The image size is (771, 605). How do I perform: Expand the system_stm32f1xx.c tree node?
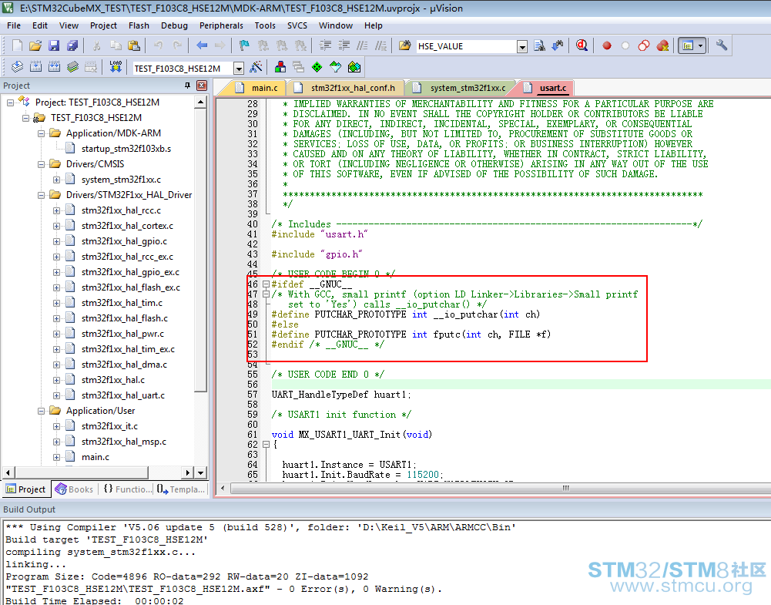tap(56, 180)
